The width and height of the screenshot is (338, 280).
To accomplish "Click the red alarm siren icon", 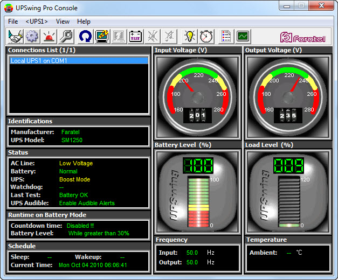I will click(49, 36).
